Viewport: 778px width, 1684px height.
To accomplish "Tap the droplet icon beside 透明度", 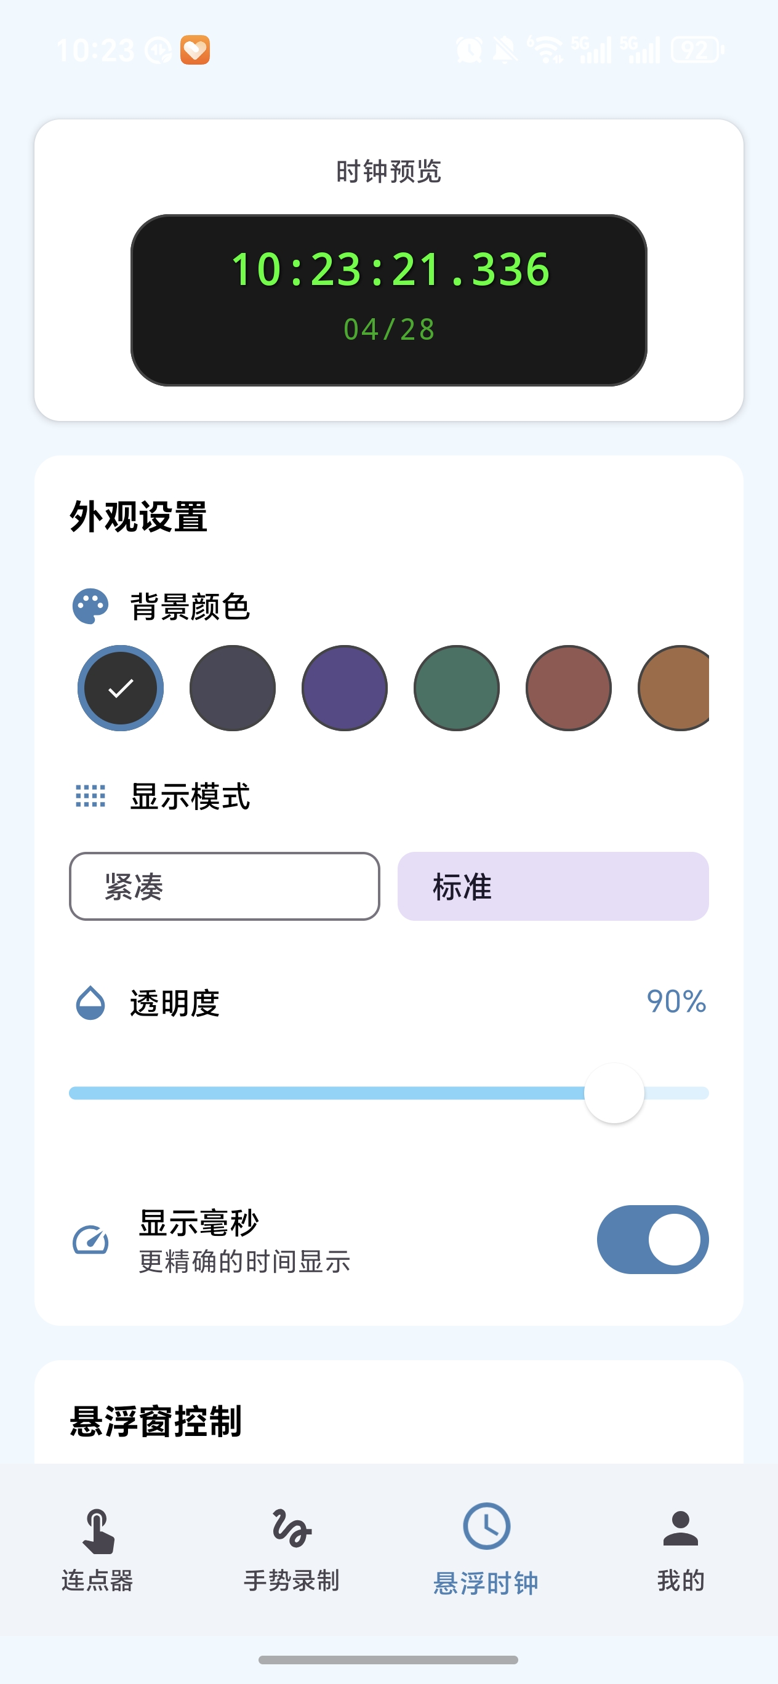I will tap(90, 1003).
